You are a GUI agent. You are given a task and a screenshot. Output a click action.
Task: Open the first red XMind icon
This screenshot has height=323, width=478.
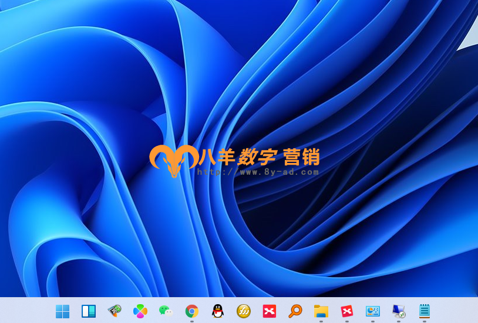coord(270,311)
